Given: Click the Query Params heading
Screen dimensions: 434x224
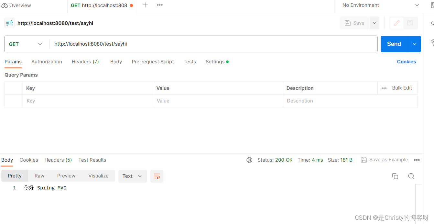Looking at the screenshot, I should (x=21, y=75).
